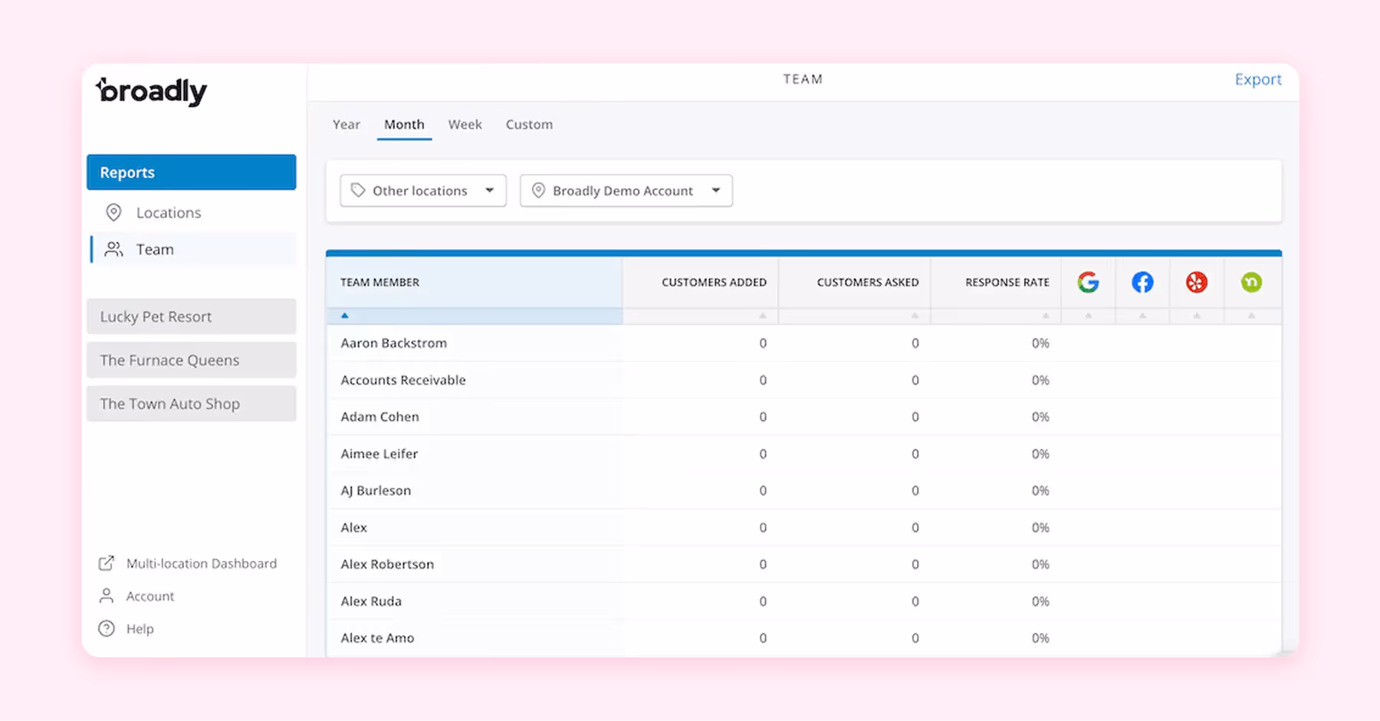Click the Account person icon
1380x721 pixels.
click(x=107, y=595)
